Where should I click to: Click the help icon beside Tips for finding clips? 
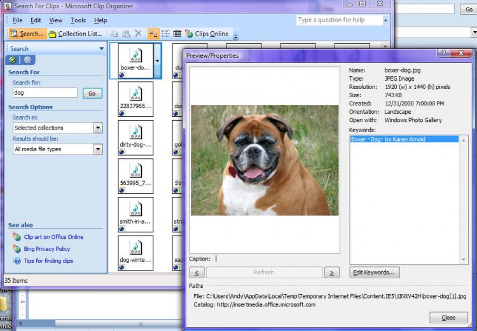click(x=17, y=260)
